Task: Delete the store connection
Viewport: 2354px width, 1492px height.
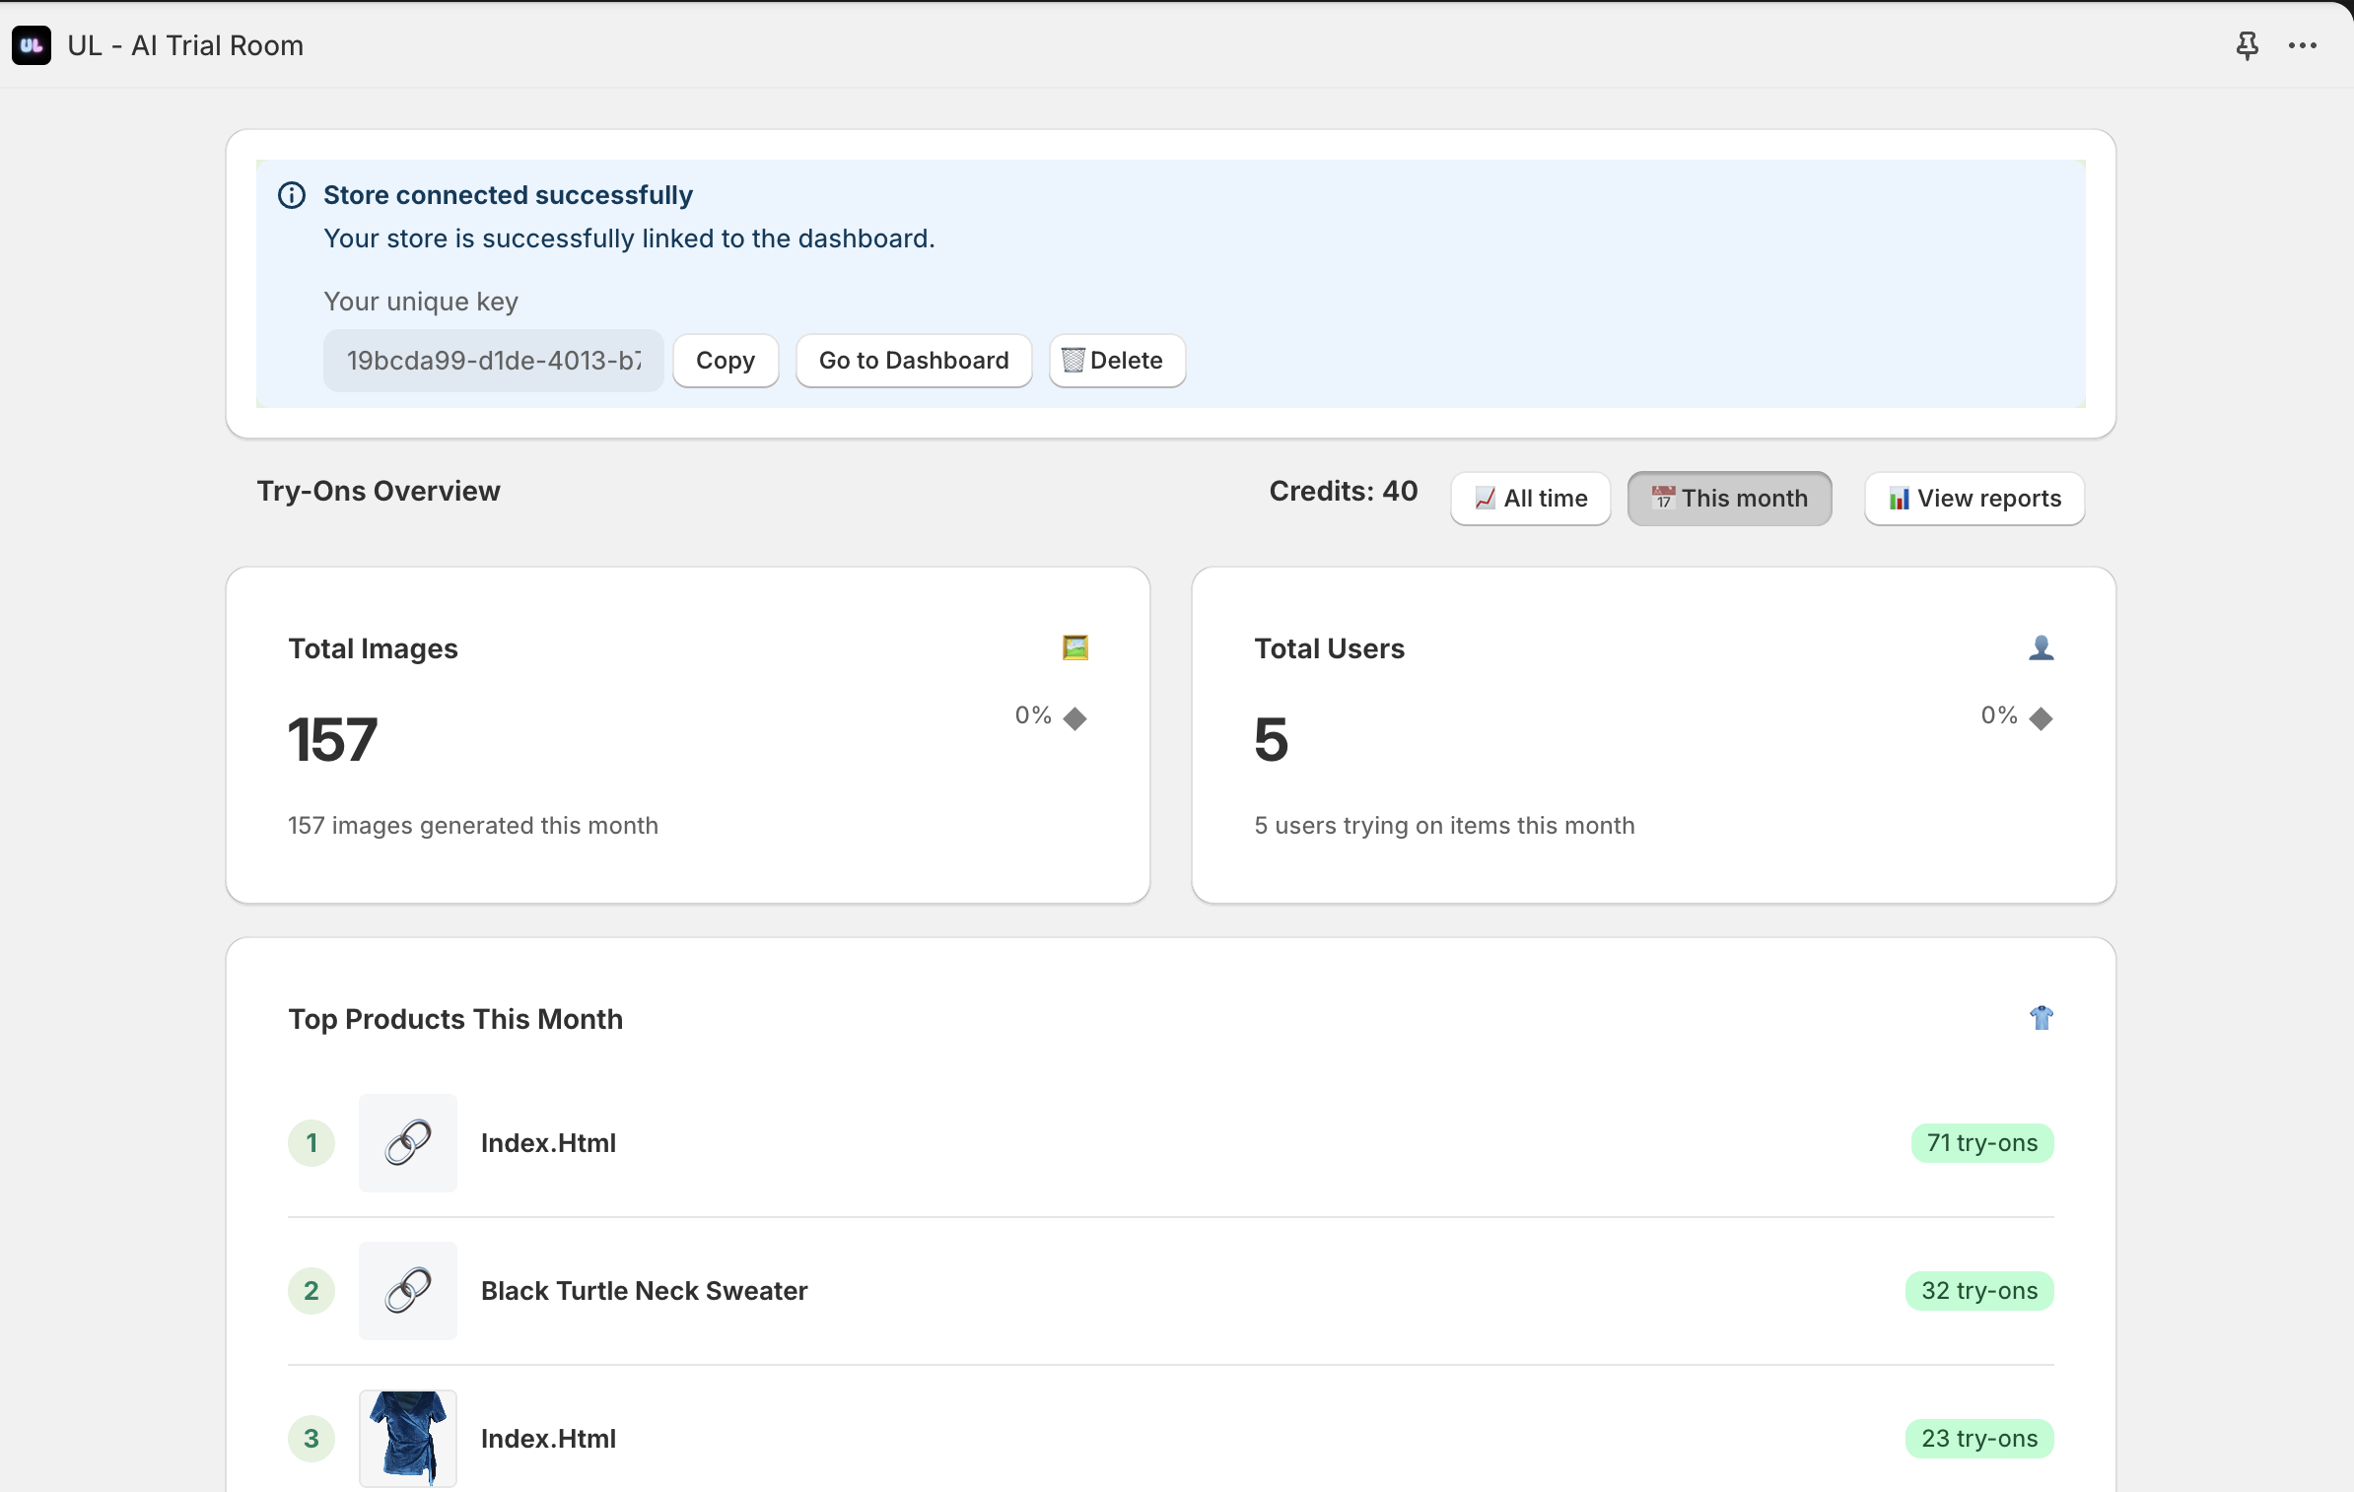Action: coord(1117,361)
